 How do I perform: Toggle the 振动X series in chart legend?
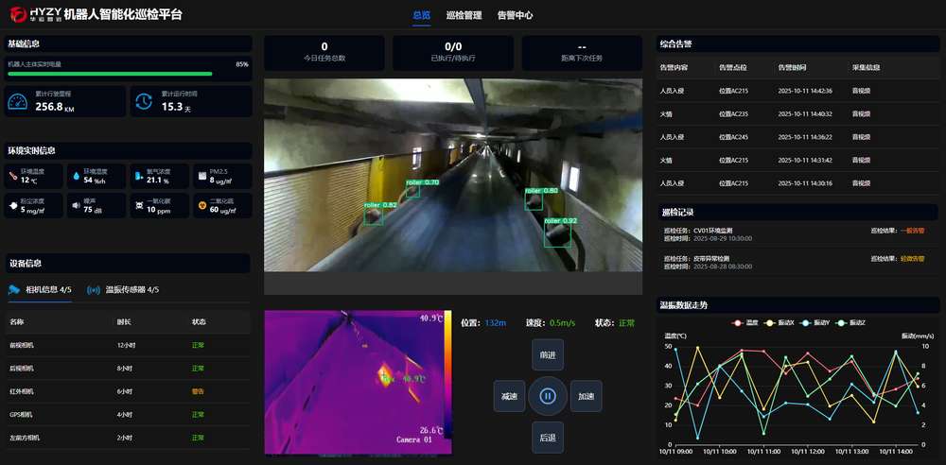click(x=779, y=323)
